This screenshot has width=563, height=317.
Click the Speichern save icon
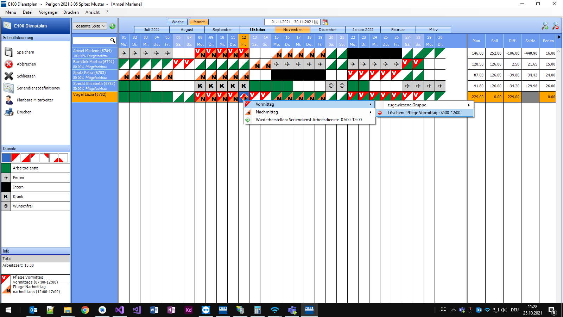pos(8,52)
